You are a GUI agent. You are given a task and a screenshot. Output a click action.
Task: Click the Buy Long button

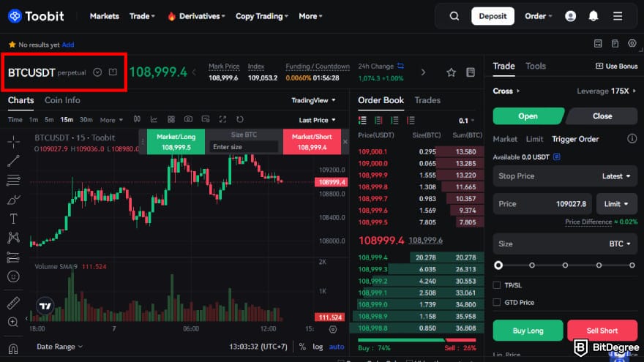click(x=528, y=331)
